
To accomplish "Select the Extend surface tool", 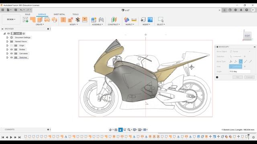I will coord(85,20).
